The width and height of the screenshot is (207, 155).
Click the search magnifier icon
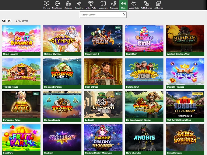[124, 15]
